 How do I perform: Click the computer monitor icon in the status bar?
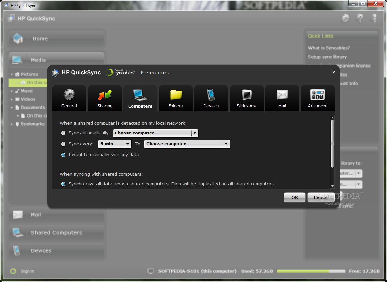151,271
